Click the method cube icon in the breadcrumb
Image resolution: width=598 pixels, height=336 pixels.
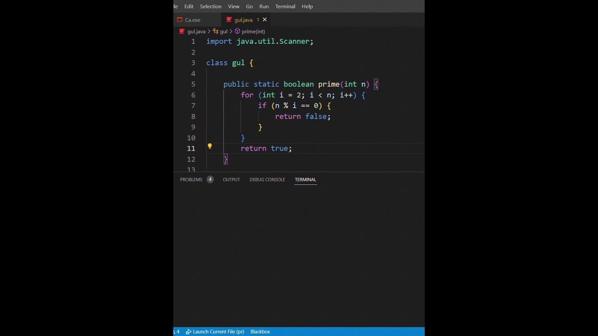237,31
